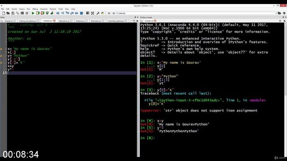Undock the Editor pane icon
The image size is (287, 161).
(135, 17)
